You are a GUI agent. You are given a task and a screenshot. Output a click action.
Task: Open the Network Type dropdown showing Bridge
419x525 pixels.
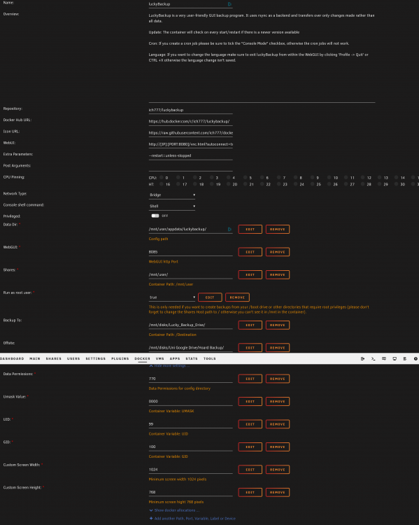(172, 195)
